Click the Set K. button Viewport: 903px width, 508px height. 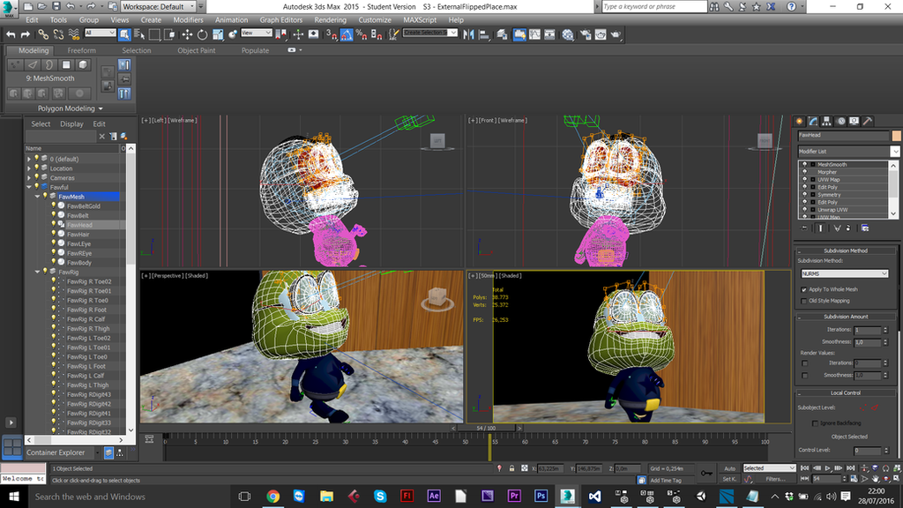pos(729,479)
